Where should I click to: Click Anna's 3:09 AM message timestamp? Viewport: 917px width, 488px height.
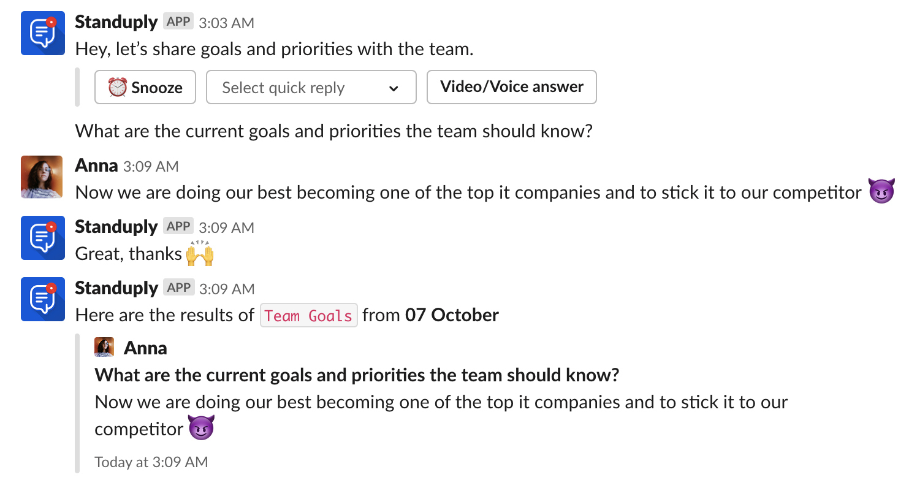[151, 166]
